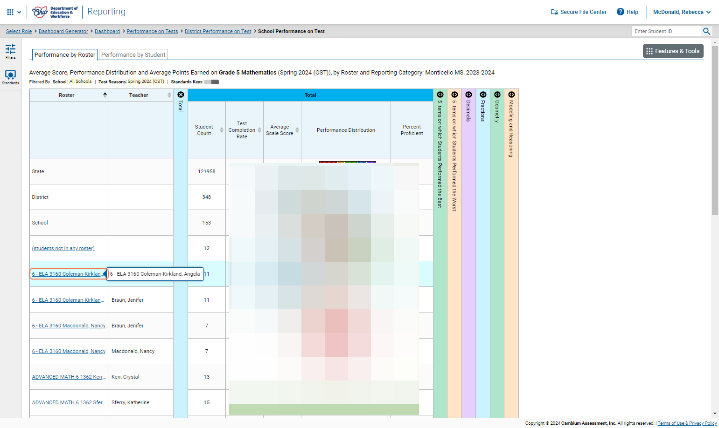Image resolution: width=719 pixels, height=428 pixels.
Task: Open the highlighted ELA 3160 Coleman-Kirkland roster
Action: 68,274
